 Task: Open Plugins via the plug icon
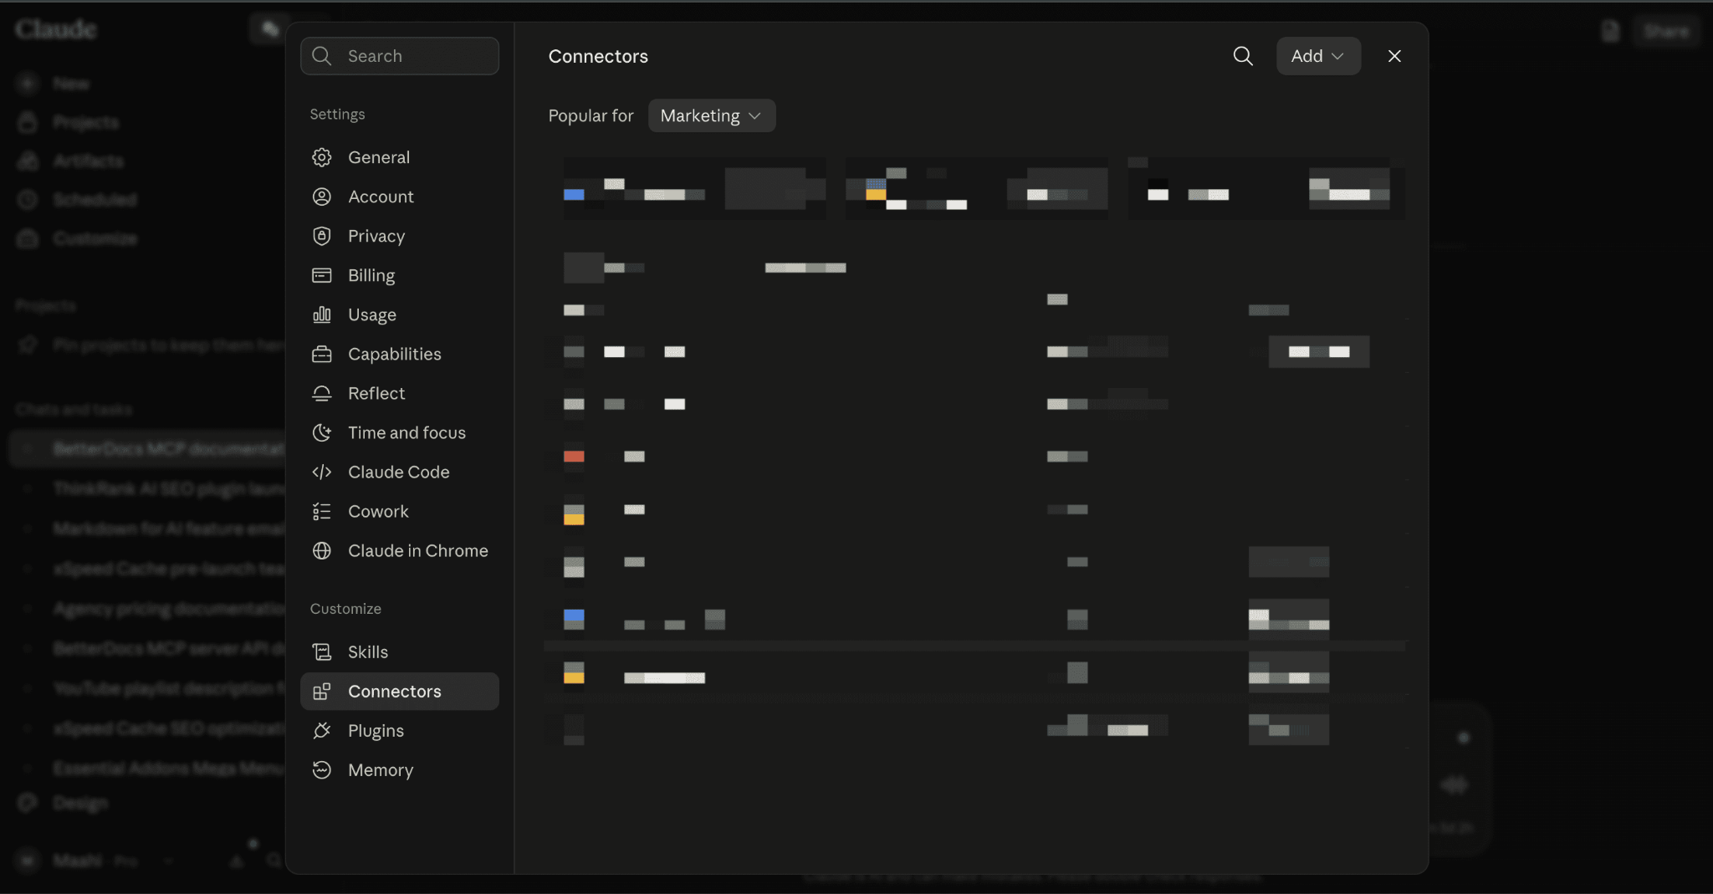point(322,730)
